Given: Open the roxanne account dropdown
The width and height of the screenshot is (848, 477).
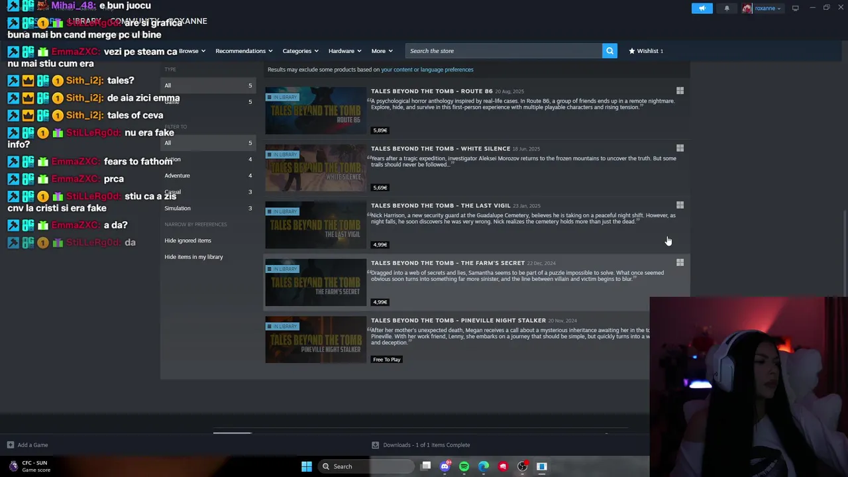Looking at the screenshot, I should click(x=767, y=8).
